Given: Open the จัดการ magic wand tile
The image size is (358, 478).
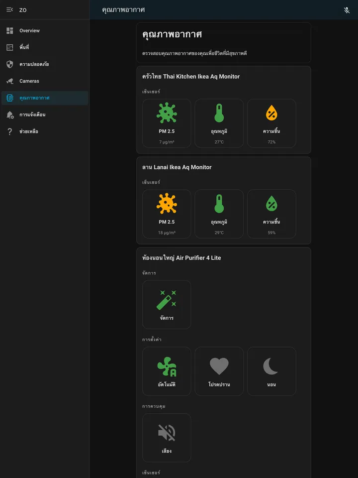Looking at the screenshot, I should click(167, 305).
